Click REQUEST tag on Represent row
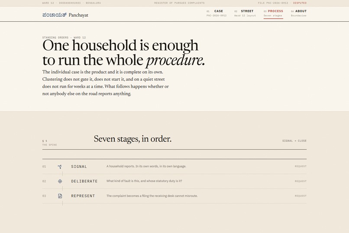 [301, 196]
